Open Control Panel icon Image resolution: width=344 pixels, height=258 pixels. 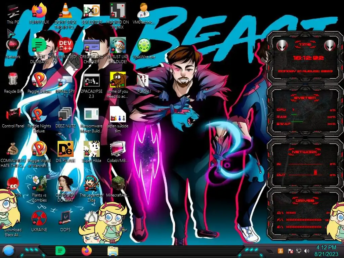point(13,118)
